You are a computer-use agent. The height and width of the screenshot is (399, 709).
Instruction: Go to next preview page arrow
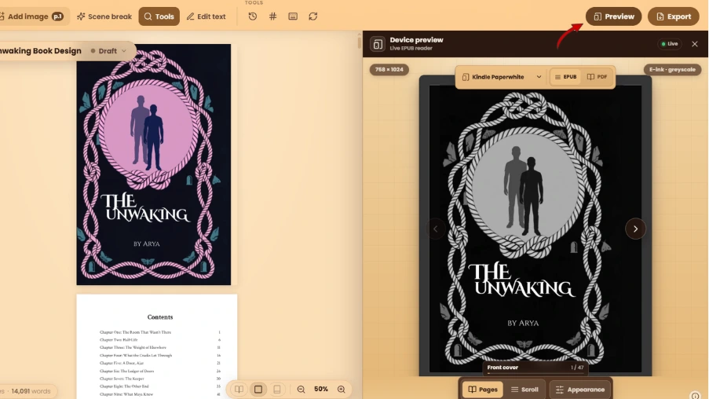click(x=635, y=229)
